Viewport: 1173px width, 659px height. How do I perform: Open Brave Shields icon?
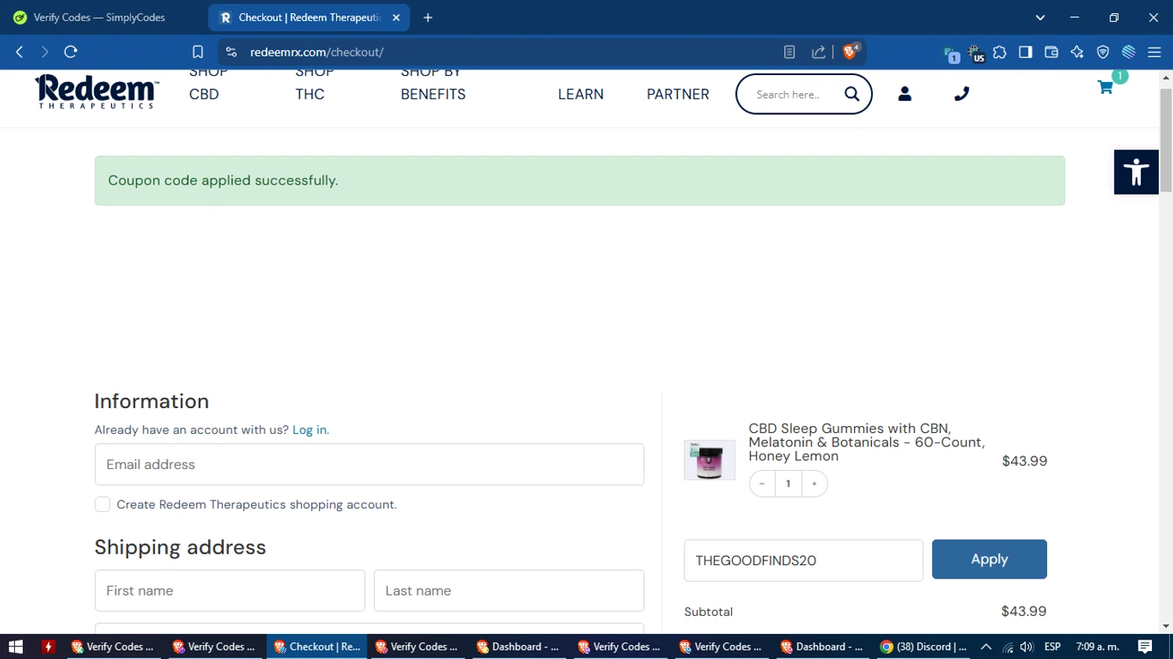coord(851,52)
